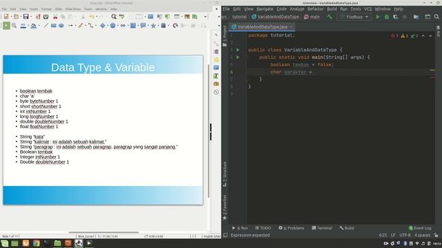Click the Data Type & Variable slide title
This screenshot has width=442, height=248.
(x=103, y=68)
